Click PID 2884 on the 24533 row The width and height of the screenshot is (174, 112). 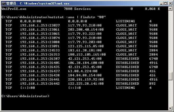pyautogui.click(x=153, y=50)
